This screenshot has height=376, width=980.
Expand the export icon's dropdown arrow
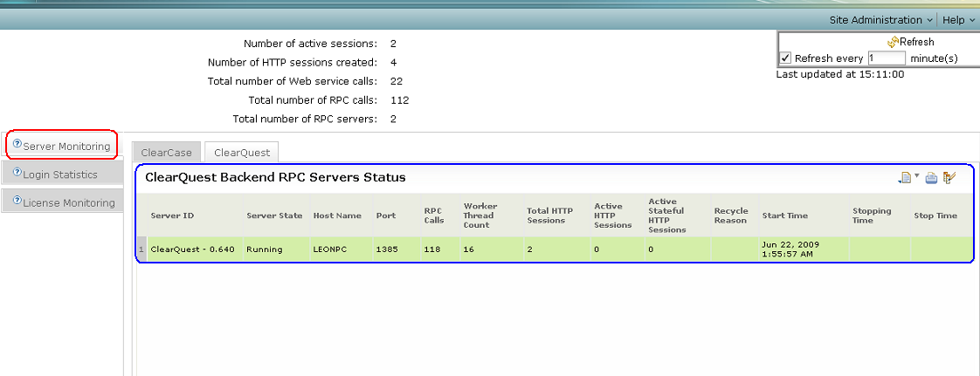pyautogui.click(x=917, y=176)
